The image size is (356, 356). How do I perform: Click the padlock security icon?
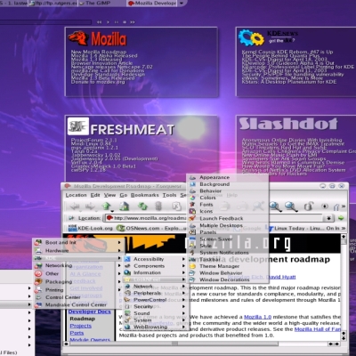[309, 206]
